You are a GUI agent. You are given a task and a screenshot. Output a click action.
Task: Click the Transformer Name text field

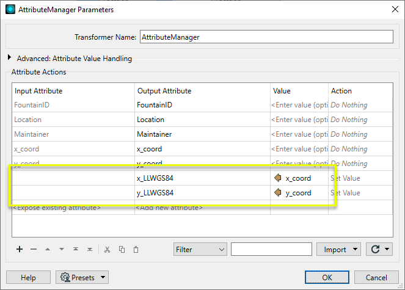point(266,37)
